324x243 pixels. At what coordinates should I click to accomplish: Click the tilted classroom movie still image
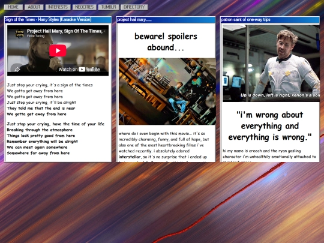[167, 91]
